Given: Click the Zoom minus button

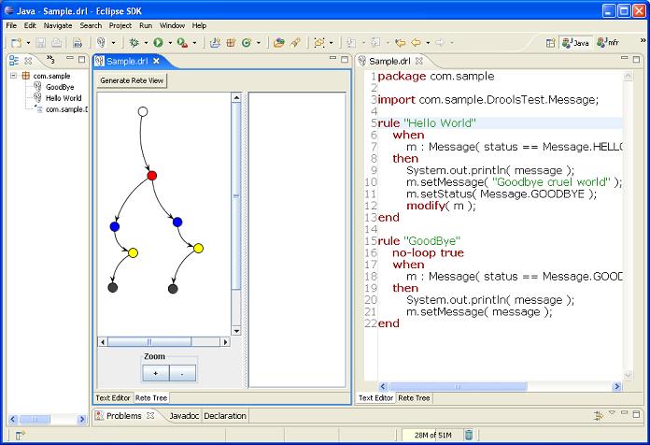Looking at the screenshot, I should click(x=182, y=373).
